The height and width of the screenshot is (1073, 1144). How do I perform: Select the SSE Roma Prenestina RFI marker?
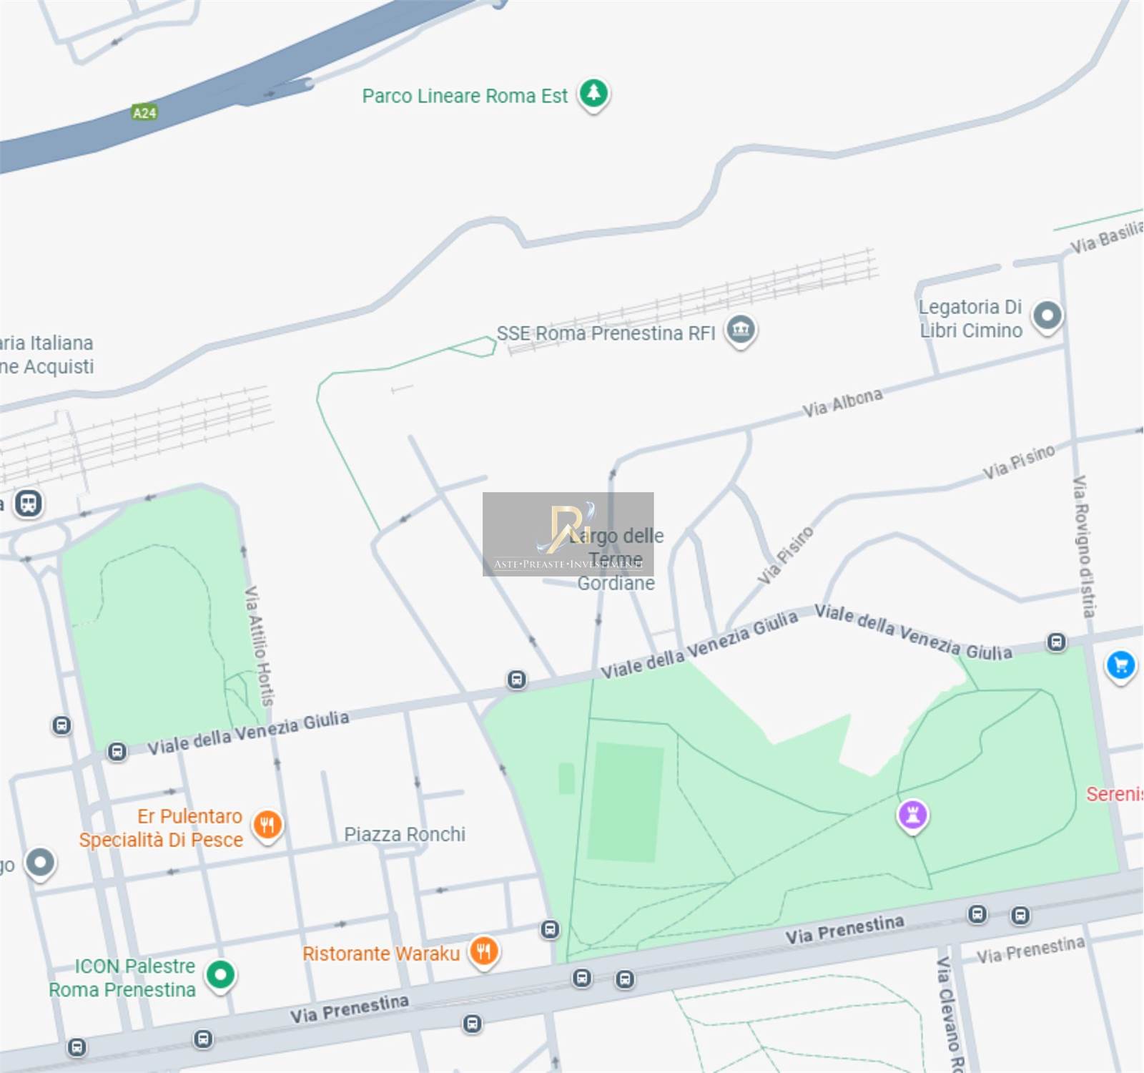click(741, 331)
